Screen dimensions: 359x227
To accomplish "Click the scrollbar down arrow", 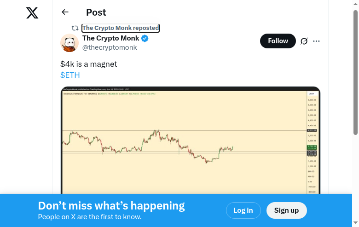I will point(355,223).
